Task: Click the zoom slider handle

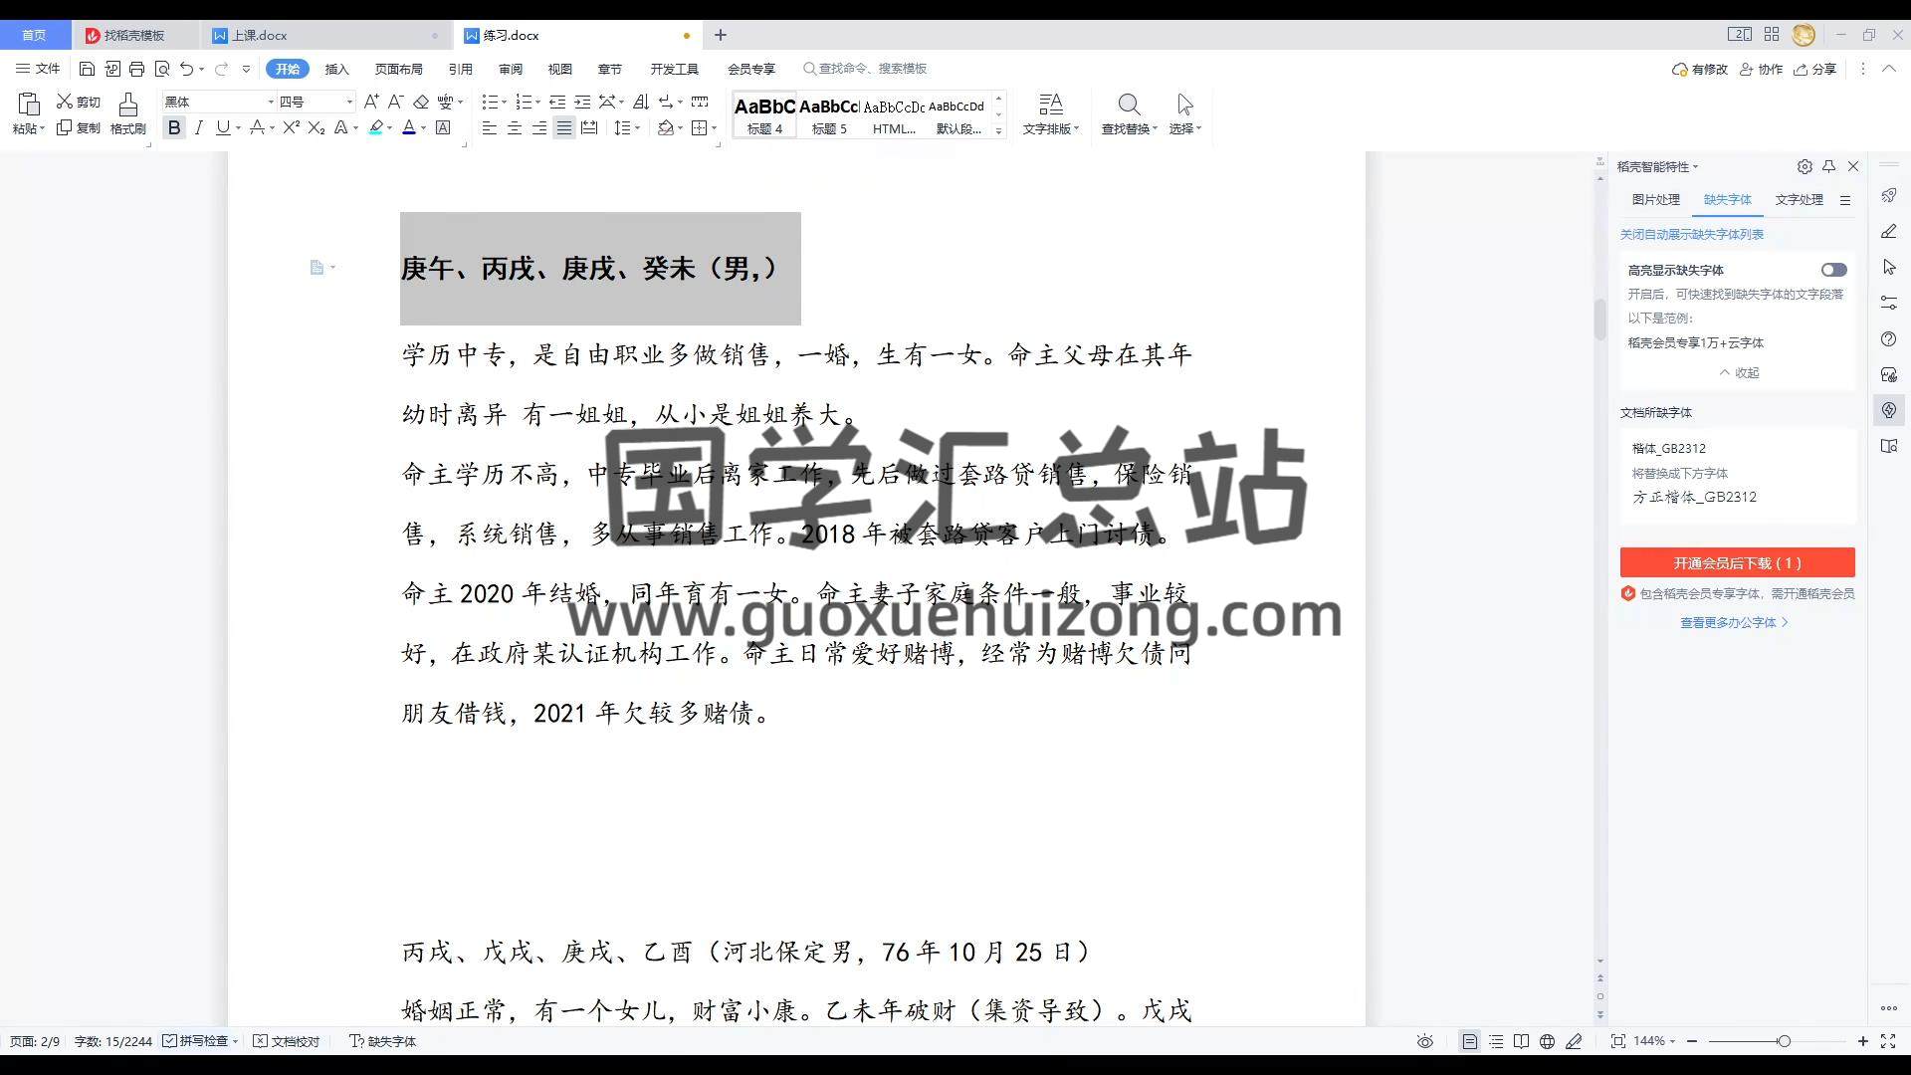Action: pyautogui.click(x=1784, y=1041)
